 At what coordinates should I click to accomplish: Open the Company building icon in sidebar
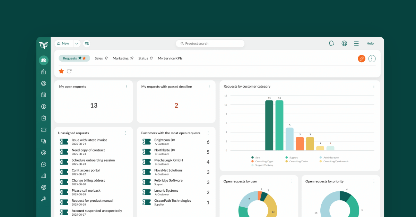[x=43, y=72]
